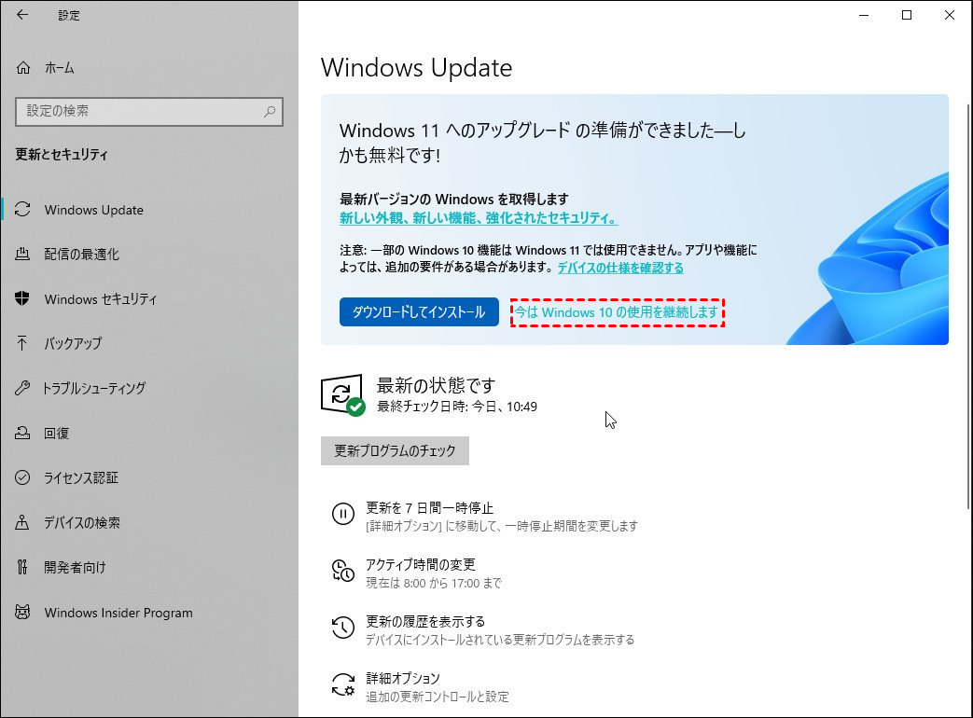Click 更新プログラムのチェック button
Viewport: 973px width, 718px height.
click(395, 450)
